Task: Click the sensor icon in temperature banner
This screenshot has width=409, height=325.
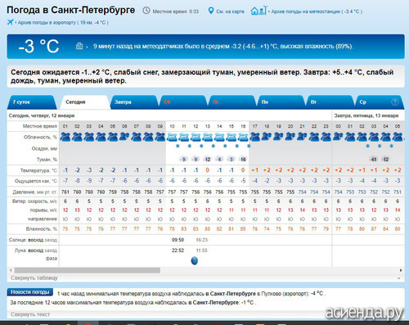Action: point(79,46)
